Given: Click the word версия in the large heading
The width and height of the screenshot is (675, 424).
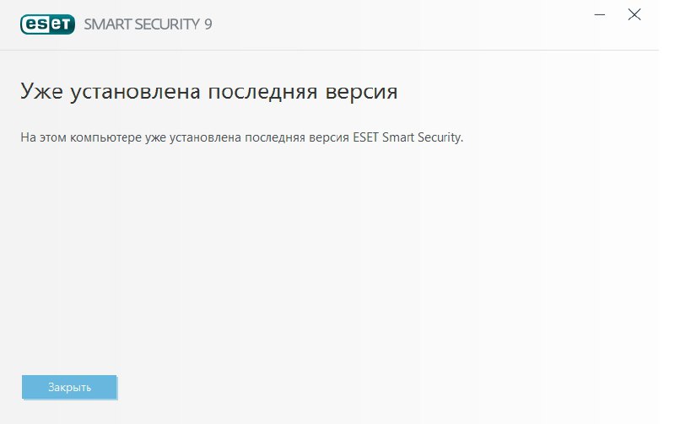Looking at the screenshot, I should [x=361, y=92].
